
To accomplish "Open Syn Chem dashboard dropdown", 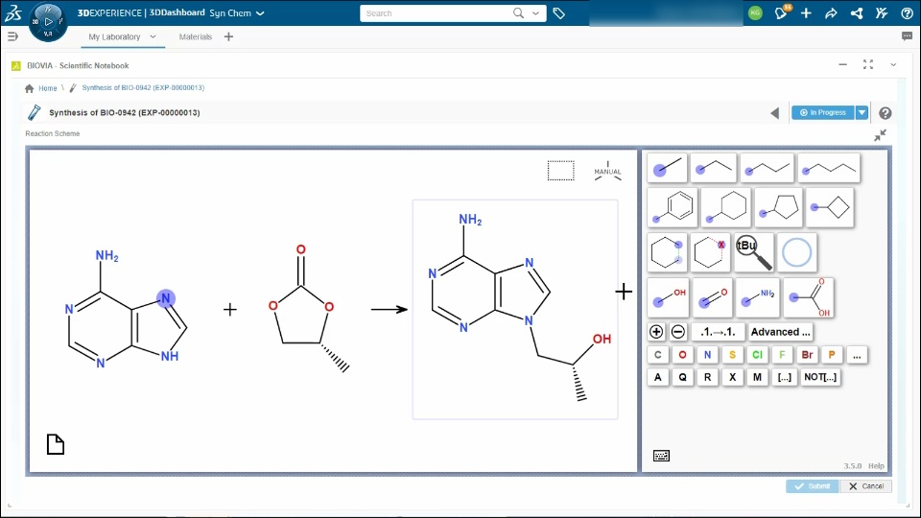I will point(260,12).
